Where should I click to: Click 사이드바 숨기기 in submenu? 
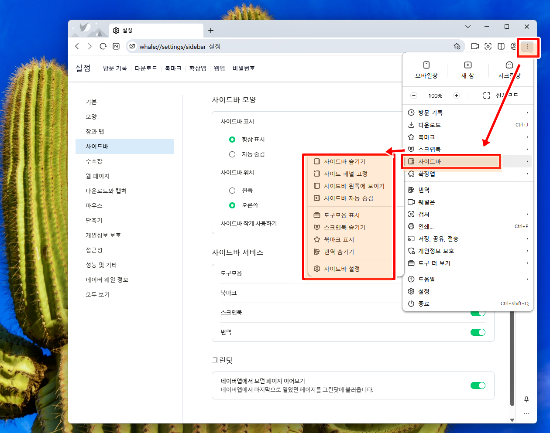(351, 161)
